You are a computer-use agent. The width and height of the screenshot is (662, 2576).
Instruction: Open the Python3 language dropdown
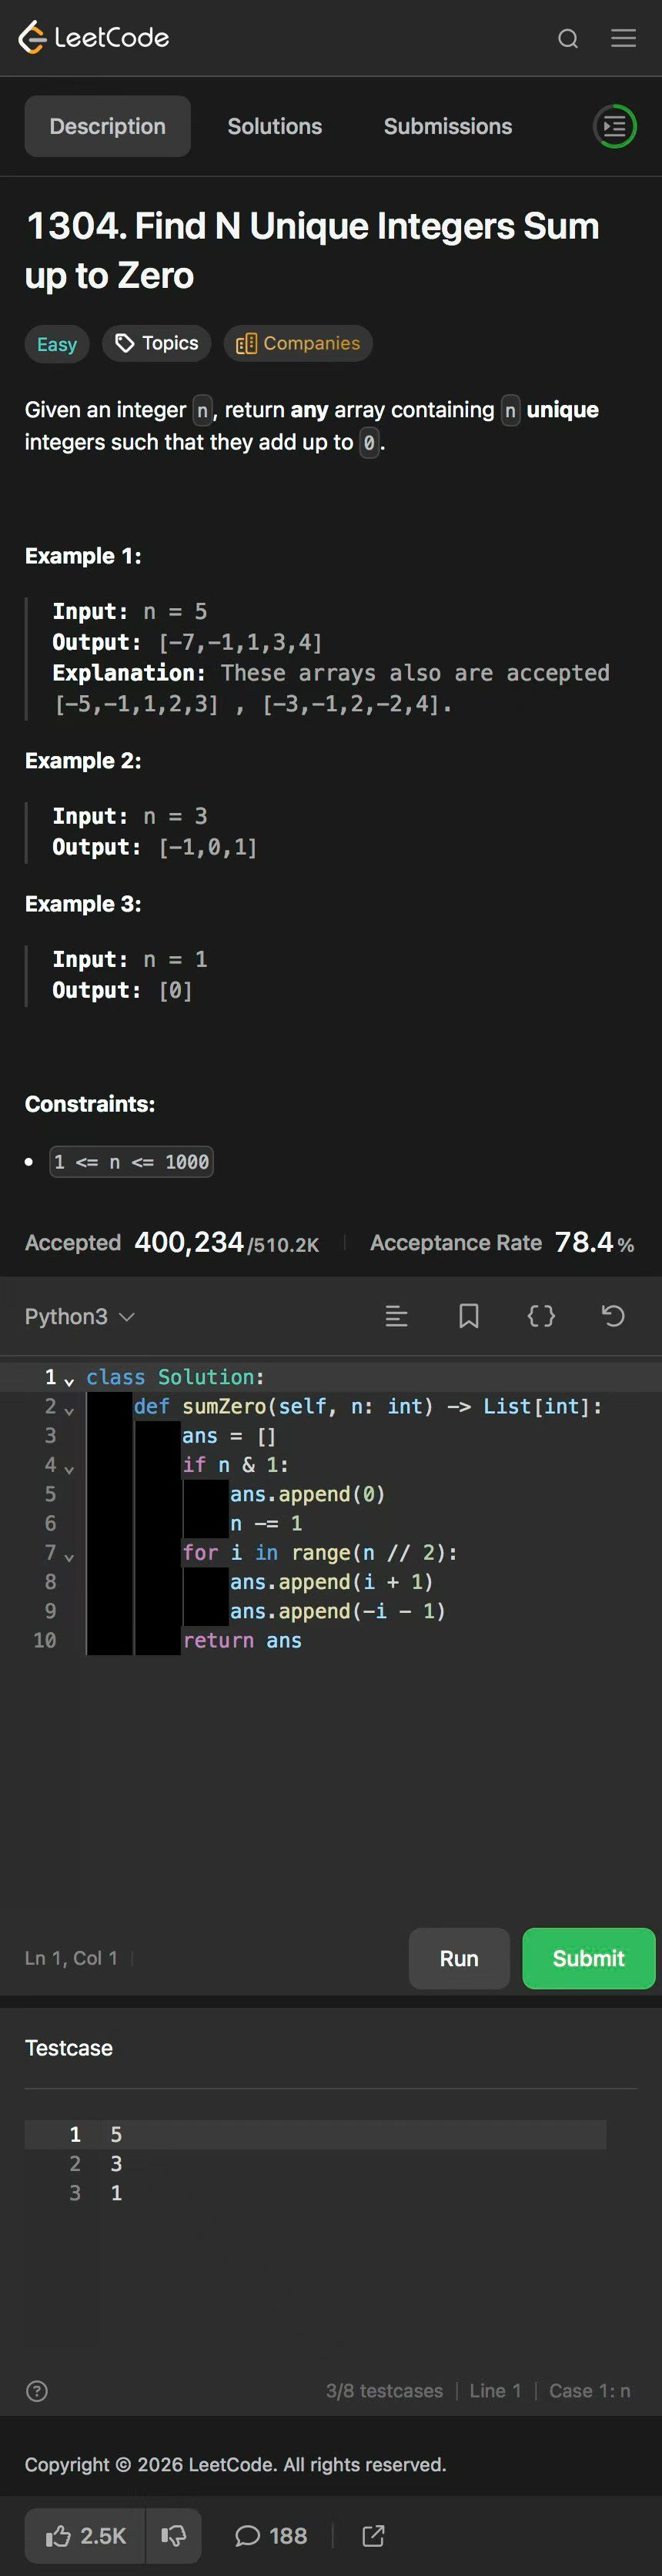pyautogui.click(x=79, y=1316)
